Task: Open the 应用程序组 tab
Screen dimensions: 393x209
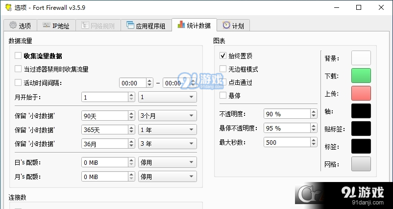Action: (x=146, y=26)
